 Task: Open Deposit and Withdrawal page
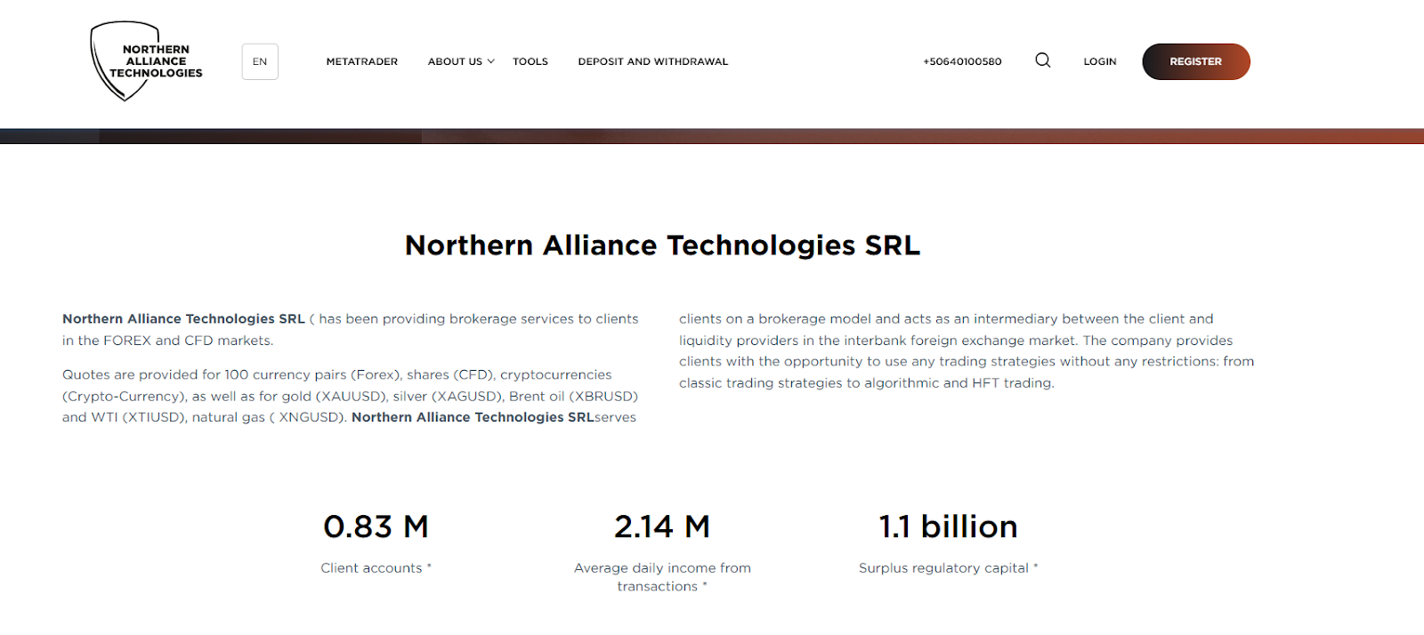coord(653,61)
